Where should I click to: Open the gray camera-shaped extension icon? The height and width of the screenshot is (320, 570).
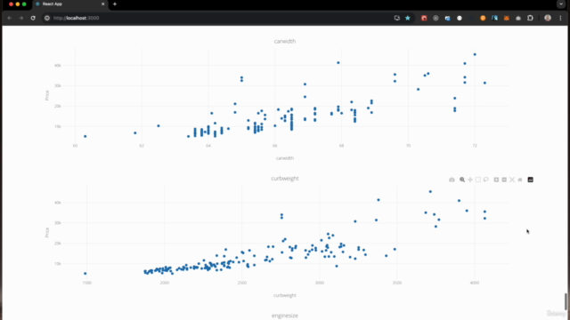coord(518,18)
